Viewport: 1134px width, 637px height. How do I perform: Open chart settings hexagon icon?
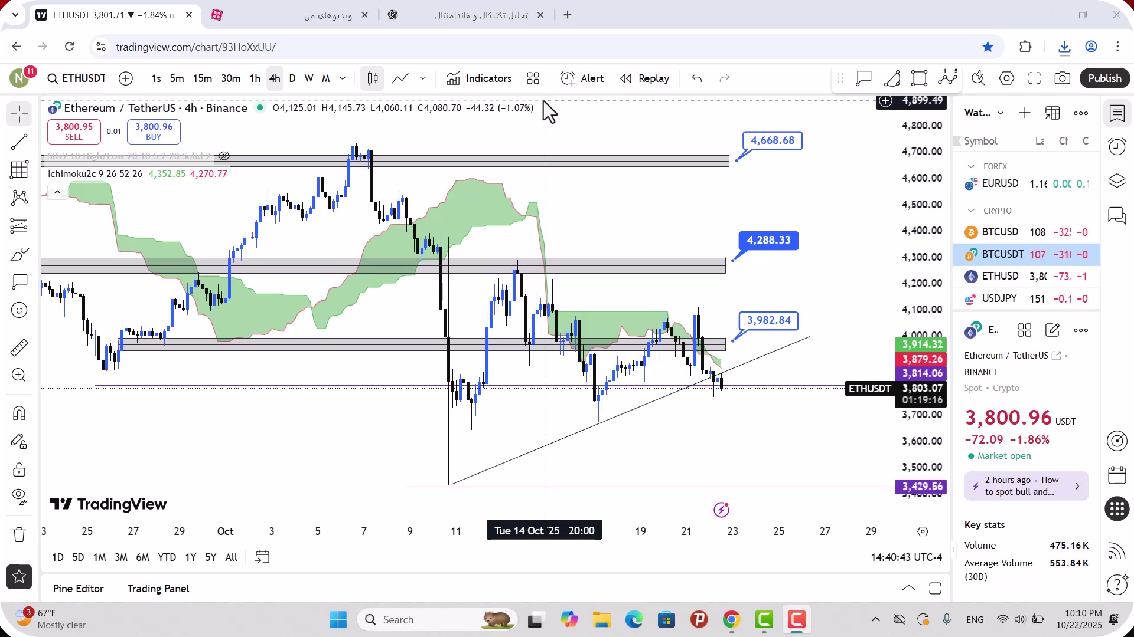pos(1007,78)
